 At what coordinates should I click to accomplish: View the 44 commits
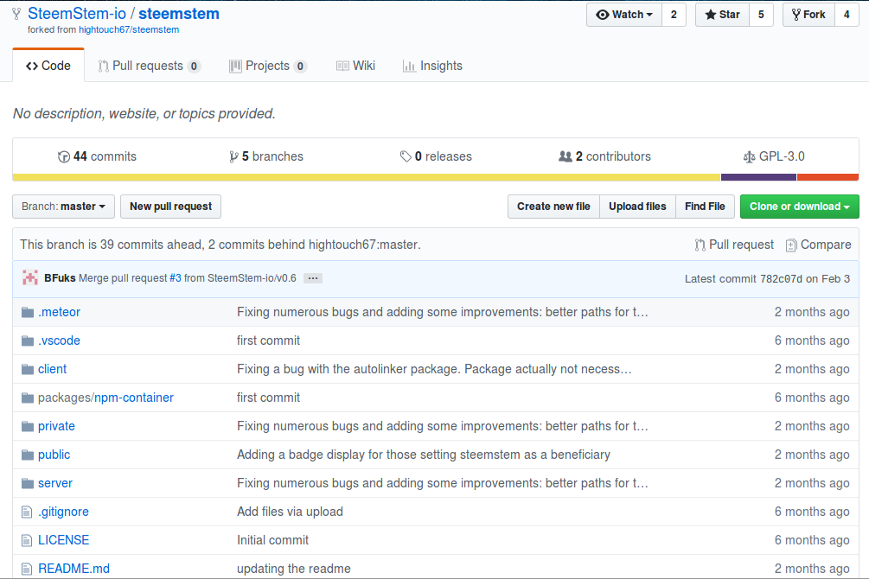click(97, 156)
